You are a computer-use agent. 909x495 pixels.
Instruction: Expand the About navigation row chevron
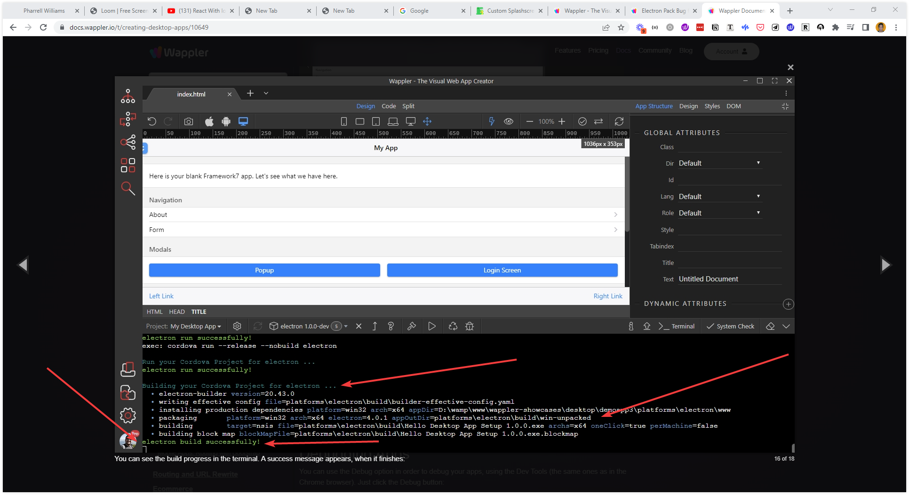tap(616, 215)
